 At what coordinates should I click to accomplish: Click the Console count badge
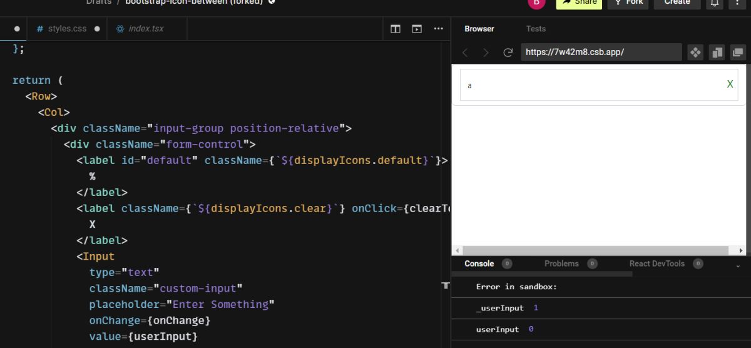507,264
